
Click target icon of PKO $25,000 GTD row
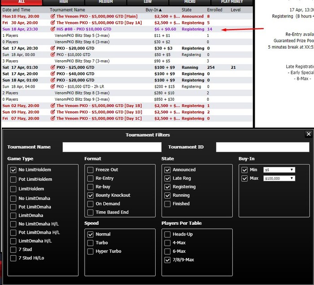coord(52,67)
